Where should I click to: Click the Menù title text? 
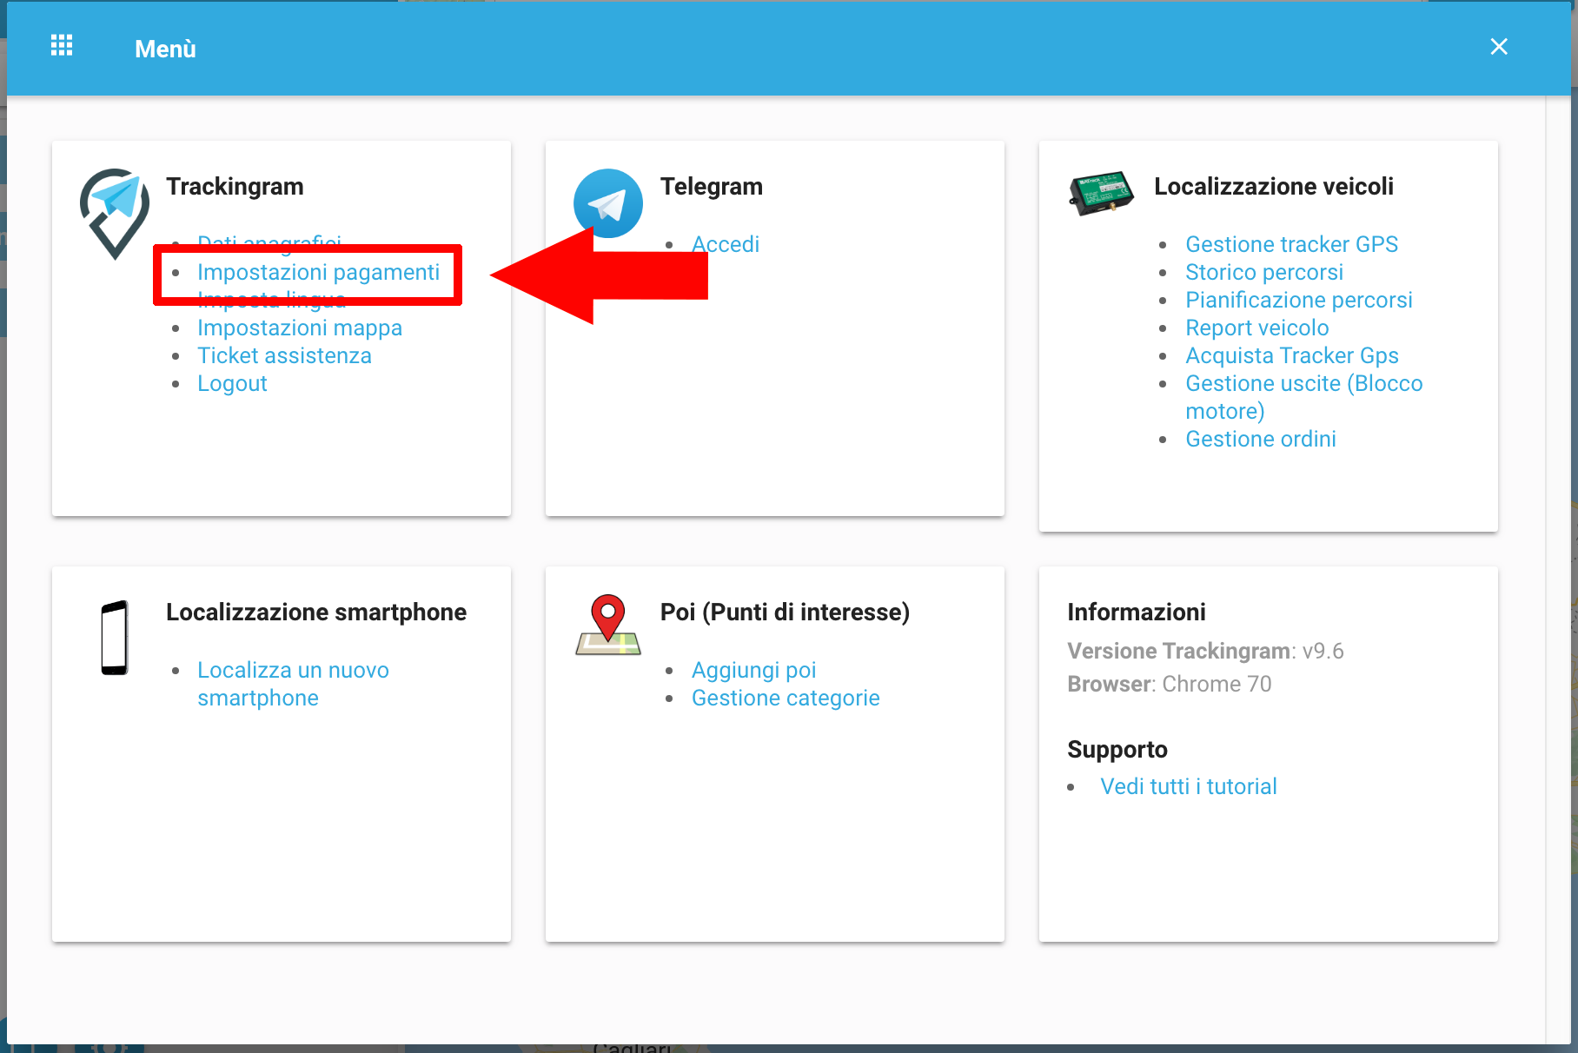pos(165,49)
